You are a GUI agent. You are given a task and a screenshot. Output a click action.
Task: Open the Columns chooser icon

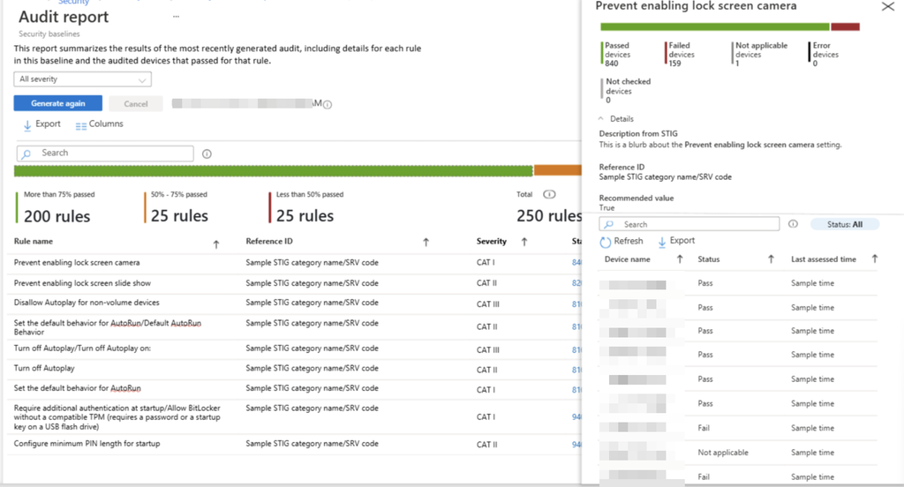(81, 125)
